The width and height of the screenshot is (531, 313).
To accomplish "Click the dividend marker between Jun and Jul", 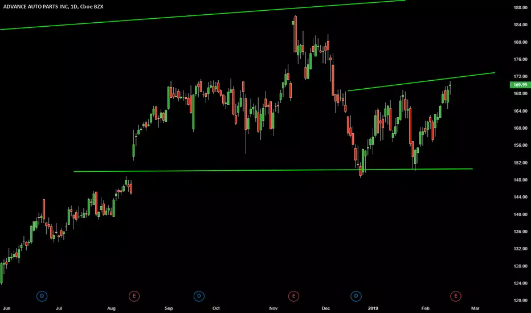I will (42, 296).
